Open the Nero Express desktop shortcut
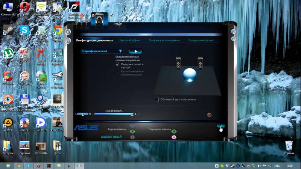 click(x=24, y=78)
